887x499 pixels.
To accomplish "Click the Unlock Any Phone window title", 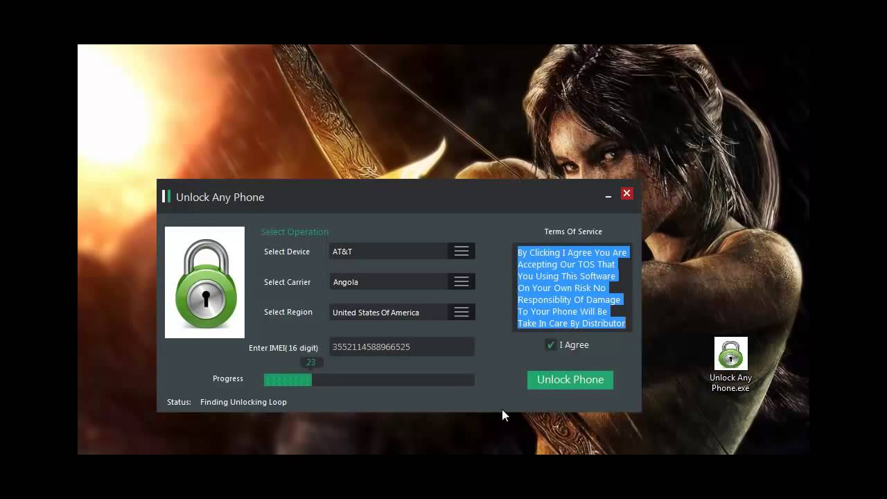I will pyautogui.click(x=220, y=197).
